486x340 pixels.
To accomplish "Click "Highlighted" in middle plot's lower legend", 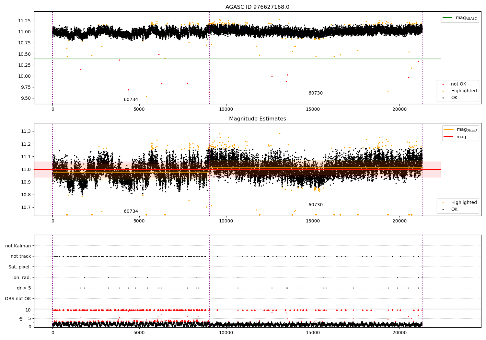I will [x=464, y=203].
